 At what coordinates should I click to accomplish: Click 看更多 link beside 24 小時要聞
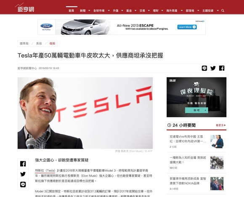click(220, 125)
